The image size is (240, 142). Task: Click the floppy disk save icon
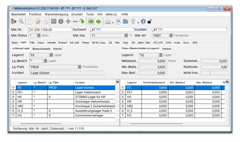(x=54, y=22)
